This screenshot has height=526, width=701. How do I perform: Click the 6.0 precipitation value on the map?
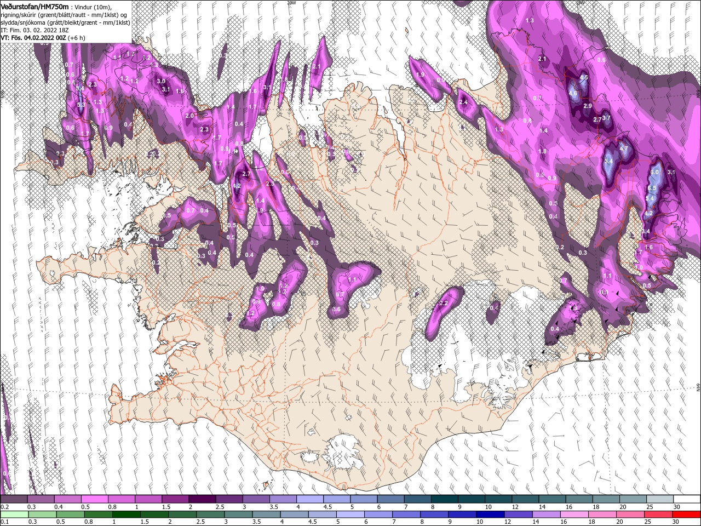(654, 172)
